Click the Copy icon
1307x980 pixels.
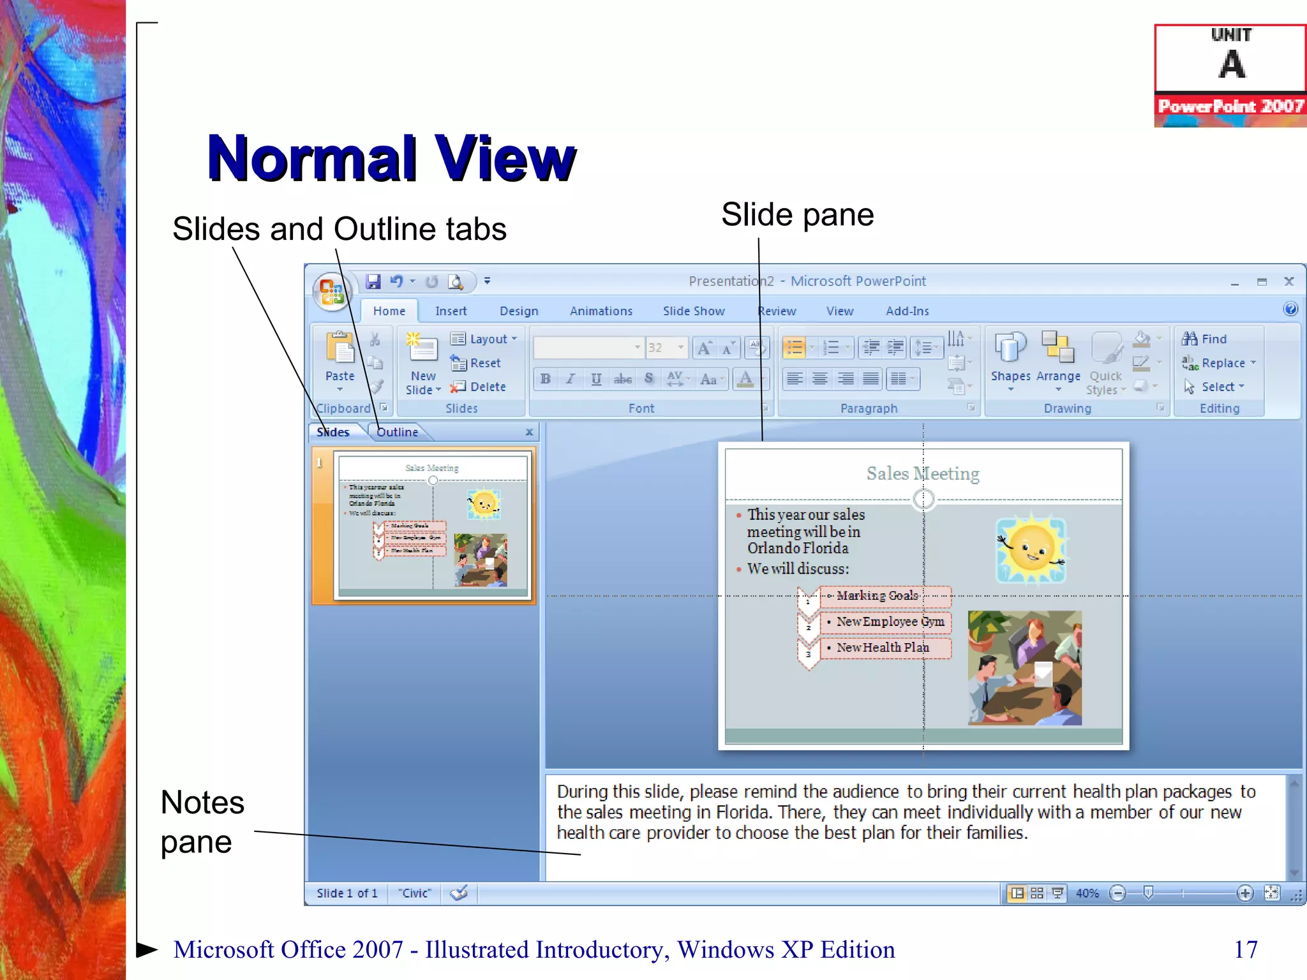tap(376, 363)
